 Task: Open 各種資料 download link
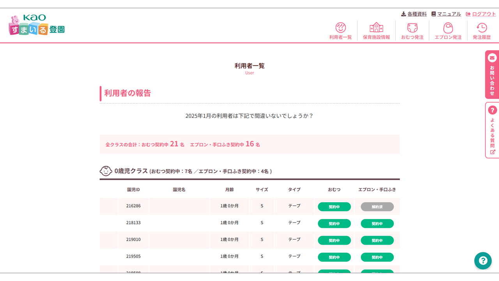(414, 14)
